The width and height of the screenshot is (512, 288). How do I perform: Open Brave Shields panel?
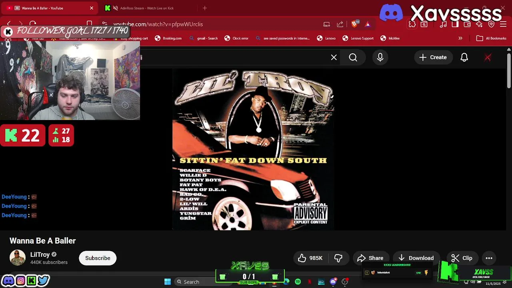tap(354, 24)
